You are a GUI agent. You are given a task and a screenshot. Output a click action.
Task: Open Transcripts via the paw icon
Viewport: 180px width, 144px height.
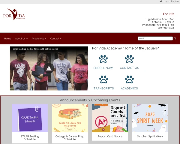(103, 79)
